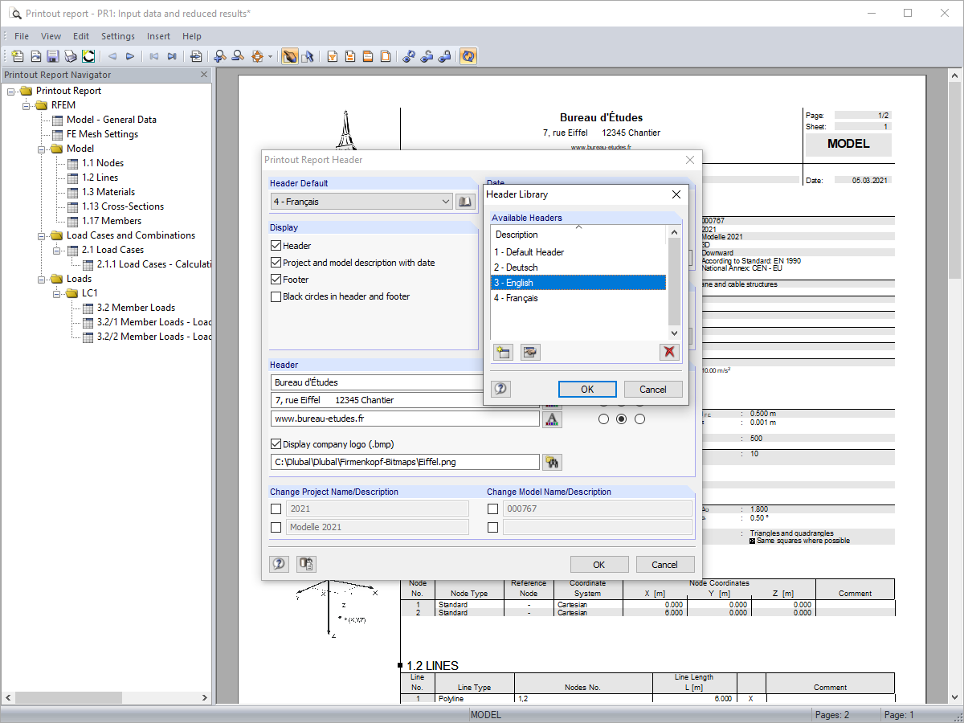Screen dimensions: 964x723
Task: Browse for a company logo file
Action: pos(552,462)
